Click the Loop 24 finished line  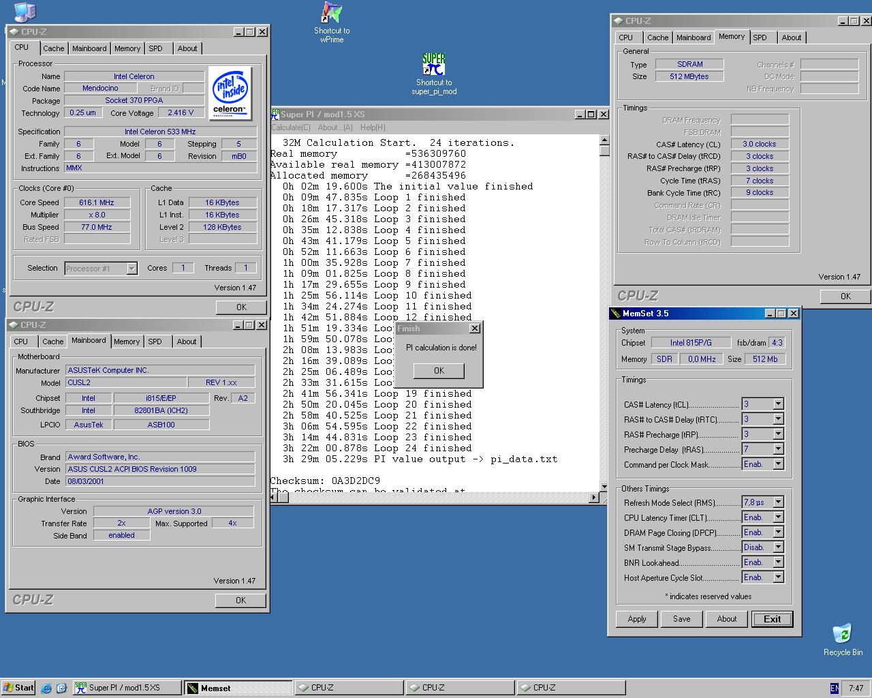pos(377,448)
